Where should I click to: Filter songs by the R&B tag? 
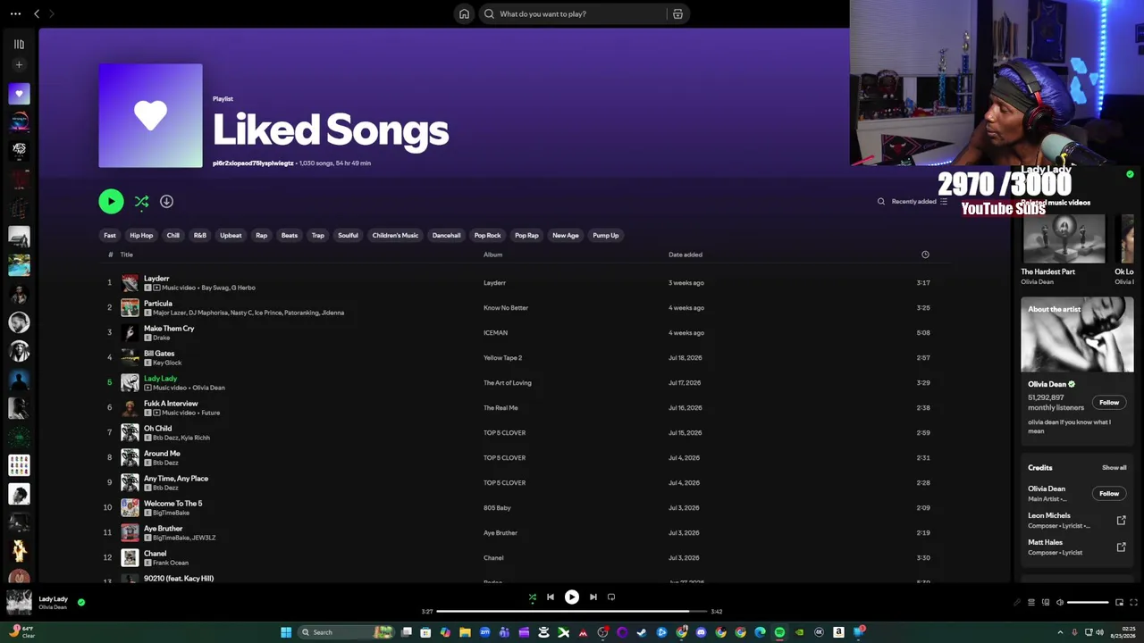(200, 235)
